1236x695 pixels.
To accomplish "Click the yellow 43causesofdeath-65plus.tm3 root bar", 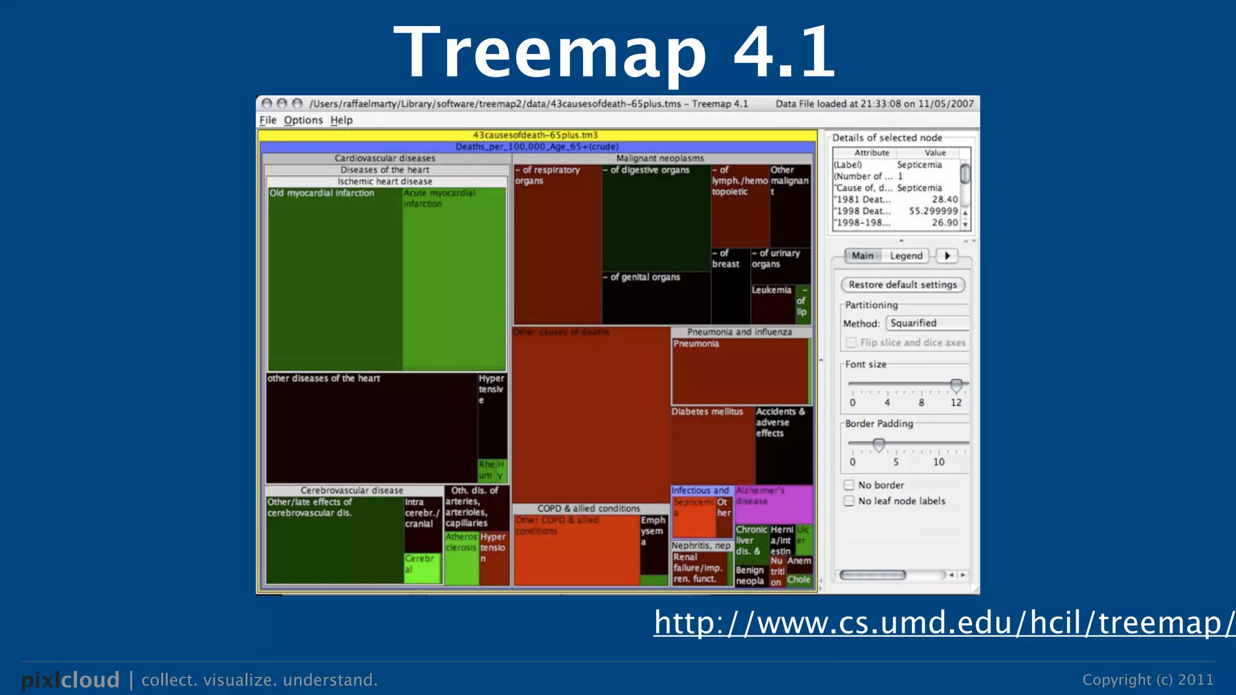I will point(537,135).
